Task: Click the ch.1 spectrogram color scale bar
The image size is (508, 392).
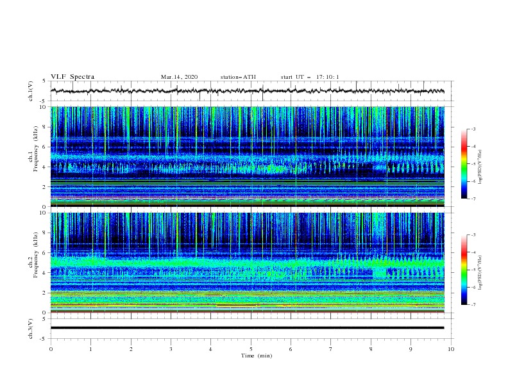Action: (464, 163)
